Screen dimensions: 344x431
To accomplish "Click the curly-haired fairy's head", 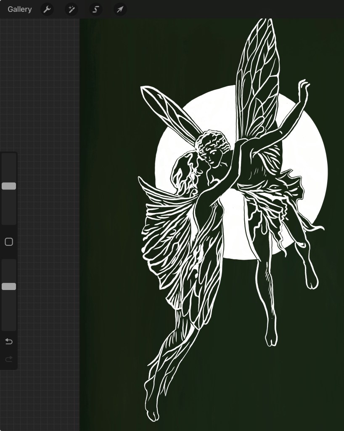I will (214, 147).
